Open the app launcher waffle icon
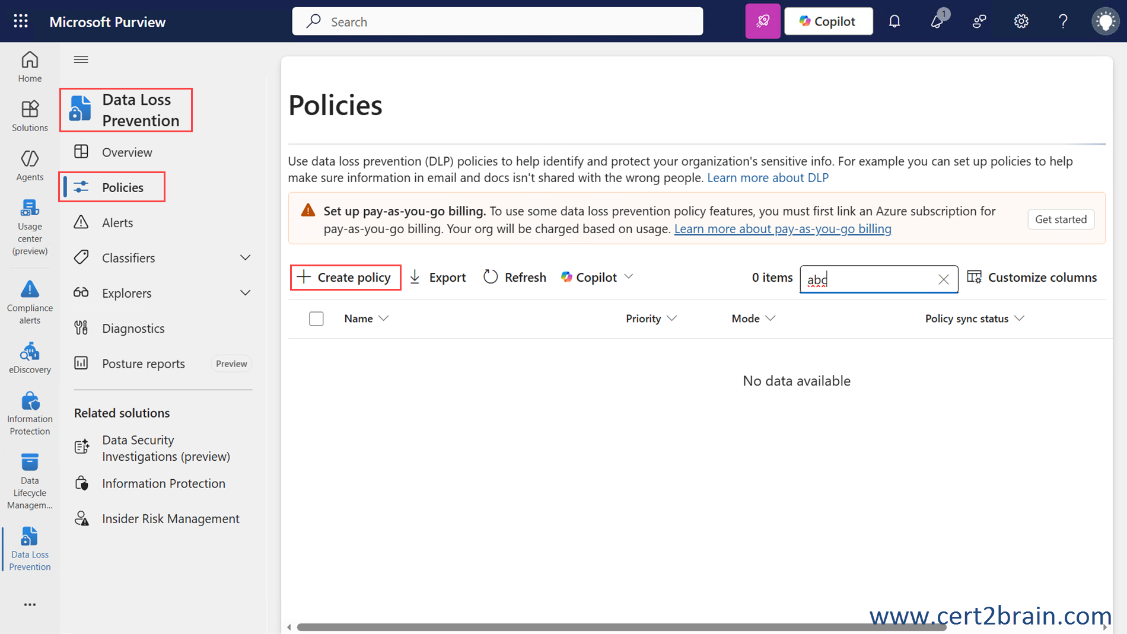This screenshot has height=634, width=1127. click(x=21, y=21)
